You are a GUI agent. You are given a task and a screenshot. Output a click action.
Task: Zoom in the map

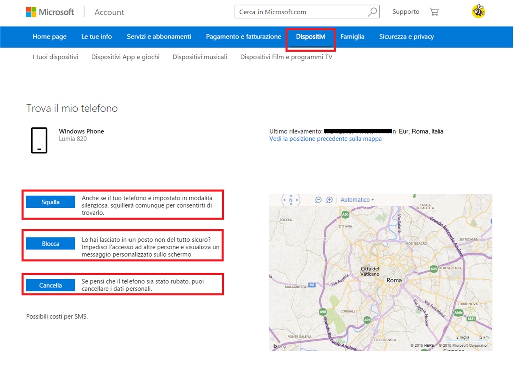coord(329,200)
